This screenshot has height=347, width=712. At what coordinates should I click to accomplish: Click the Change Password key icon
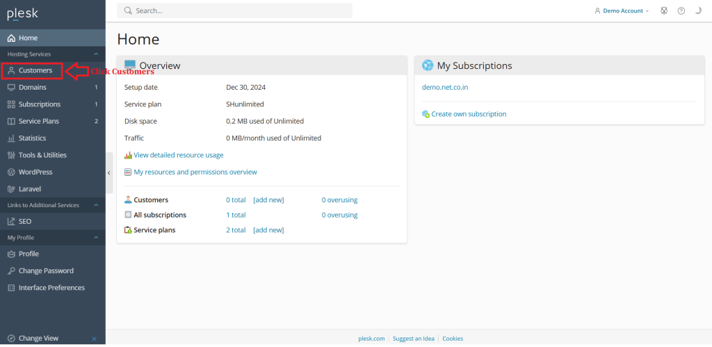[x=11, y=271]
